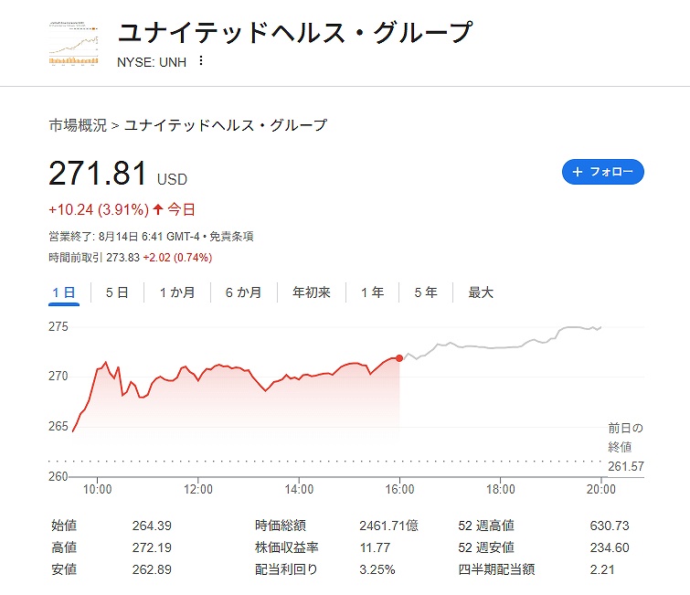The width and height of the screenshot is (690, 595).
Task: Select the 年初来 year-to-date tab
Action: pos(312,292)
